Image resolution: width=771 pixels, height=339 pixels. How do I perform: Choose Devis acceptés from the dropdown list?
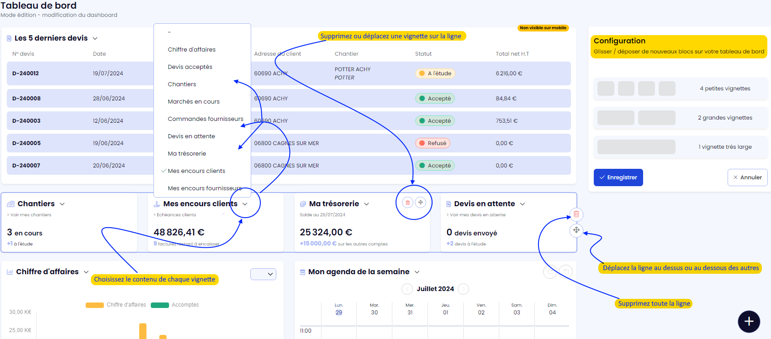click(190, 67)
